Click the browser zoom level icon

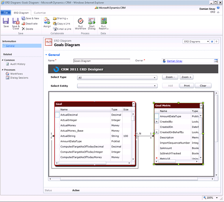click(x=205, y=198)
